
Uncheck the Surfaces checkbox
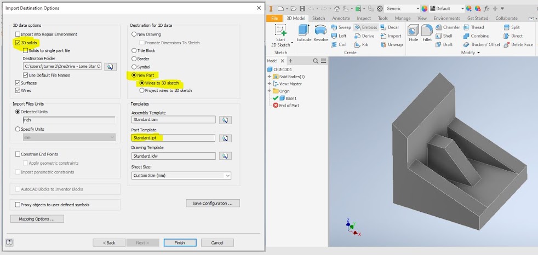(18, 83)
